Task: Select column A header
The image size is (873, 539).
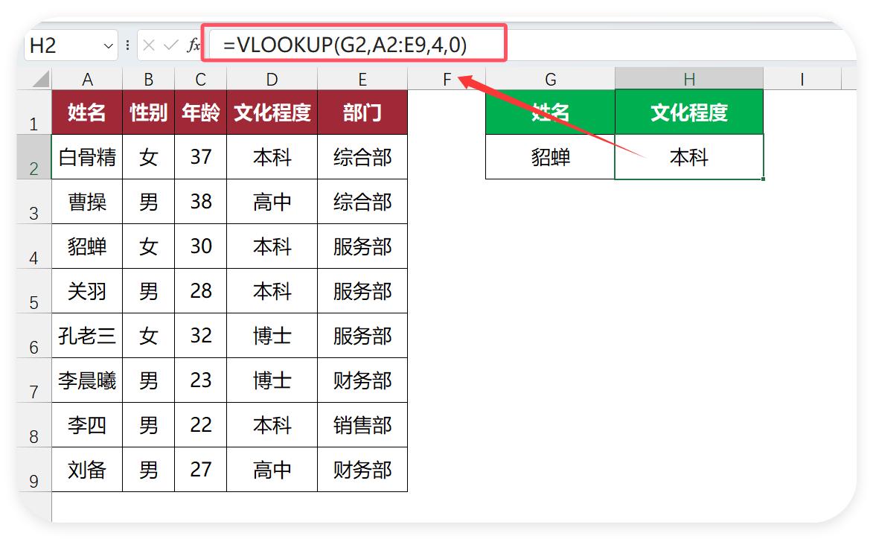Action: click(87, 79)
